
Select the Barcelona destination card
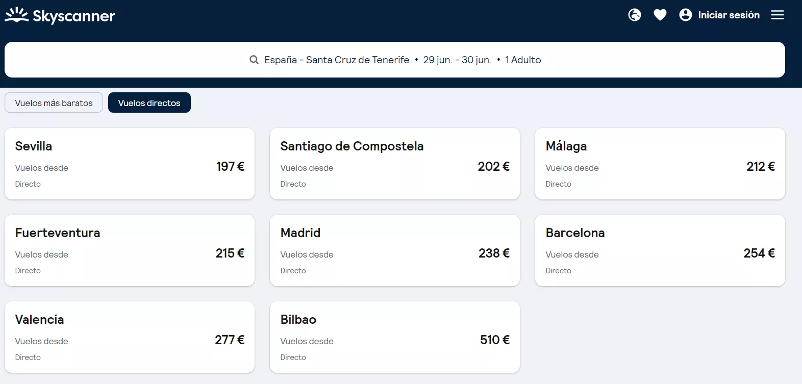(660, 250)
